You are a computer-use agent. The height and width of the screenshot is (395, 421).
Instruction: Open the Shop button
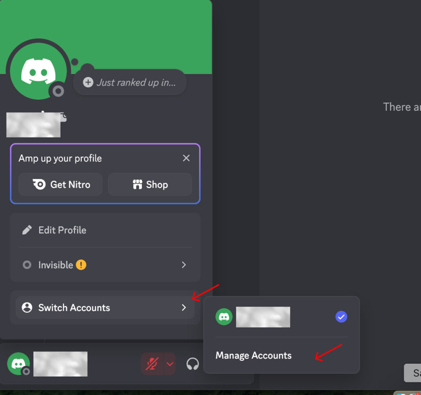tap(150, 184)
